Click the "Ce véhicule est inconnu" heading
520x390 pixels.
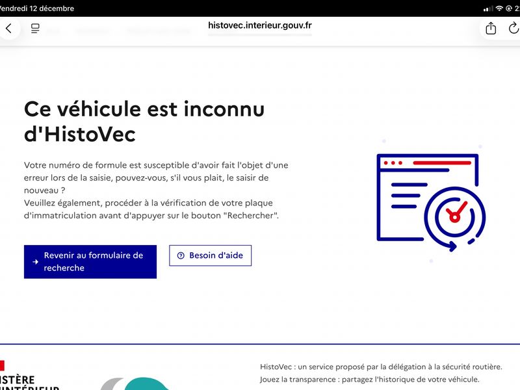pos(144,121)
